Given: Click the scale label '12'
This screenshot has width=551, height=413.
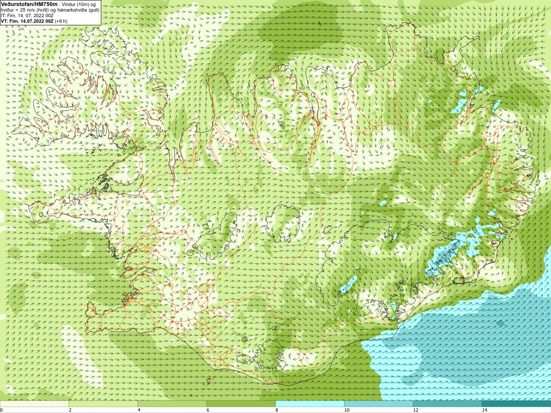Looking at the screenshot, I should click(x=416, y=410).
